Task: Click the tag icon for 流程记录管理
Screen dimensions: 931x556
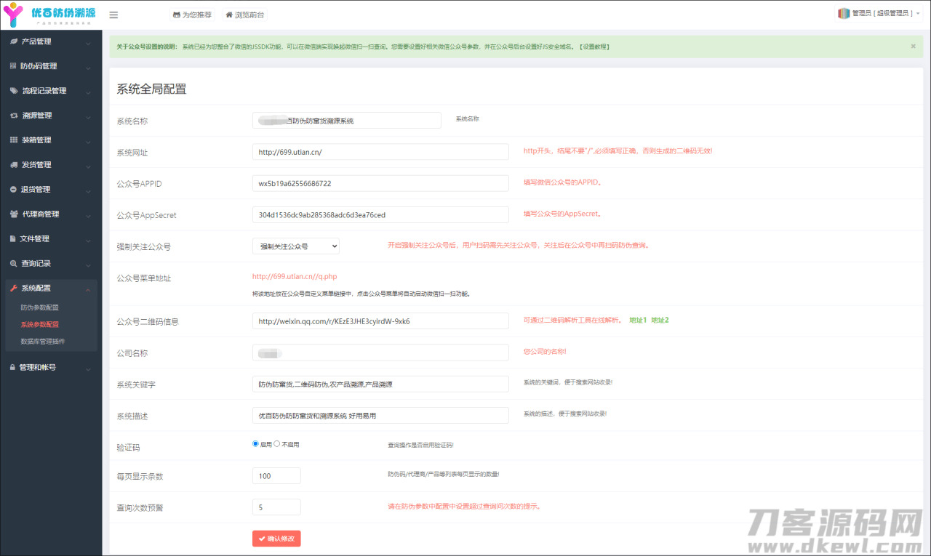Action: (15, 91)
